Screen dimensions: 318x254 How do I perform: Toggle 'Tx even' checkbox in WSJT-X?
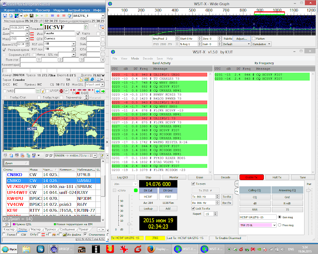(193, 184)
